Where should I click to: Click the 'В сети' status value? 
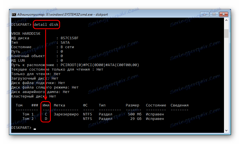(67, 47)
